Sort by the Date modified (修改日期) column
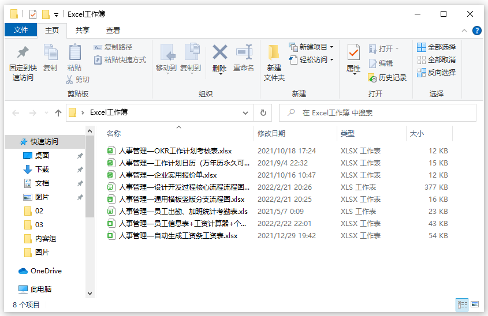 [271, 134]
